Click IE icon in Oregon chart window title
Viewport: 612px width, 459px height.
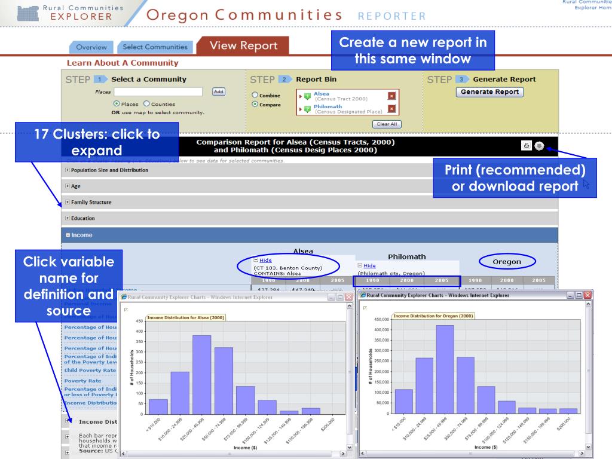[363, 295]
